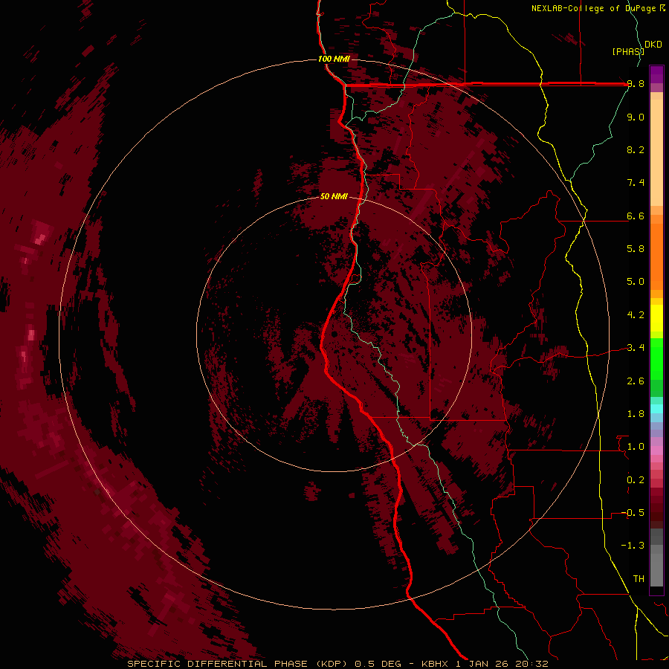Image resolution: width=669 pixels, height=669 pixels.
Task: Click the 50 NMI range ring label
Action: click(334, 196)
